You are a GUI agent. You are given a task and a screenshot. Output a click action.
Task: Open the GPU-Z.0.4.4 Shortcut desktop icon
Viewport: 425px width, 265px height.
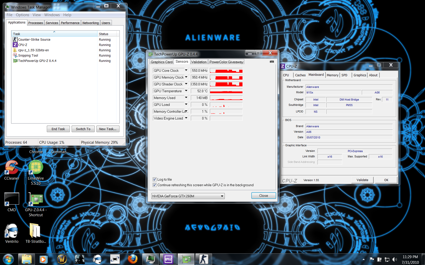(x=36, y=204)
